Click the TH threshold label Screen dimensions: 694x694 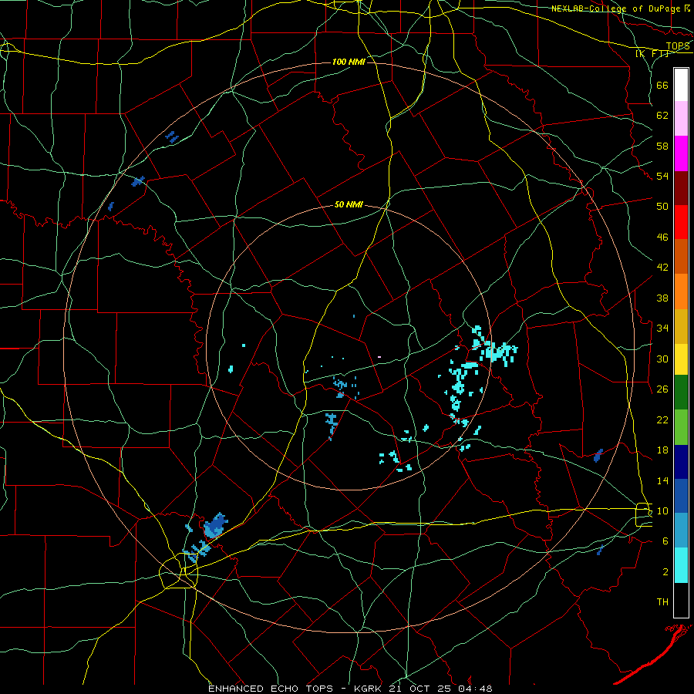[x=662, y=602]
